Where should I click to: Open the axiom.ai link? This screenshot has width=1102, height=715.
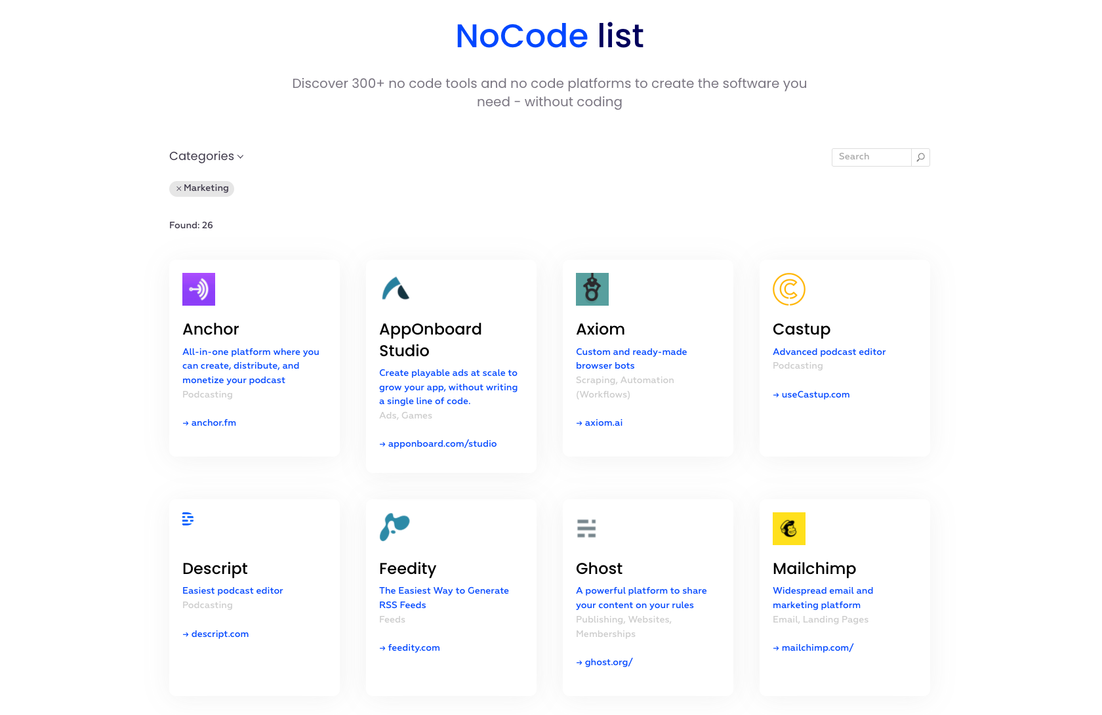tap(600, 423)
